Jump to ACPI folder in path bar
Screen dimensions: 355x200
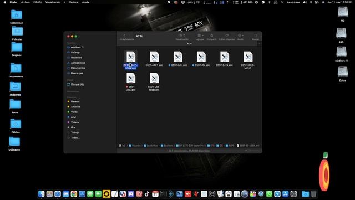pos(230,146)
